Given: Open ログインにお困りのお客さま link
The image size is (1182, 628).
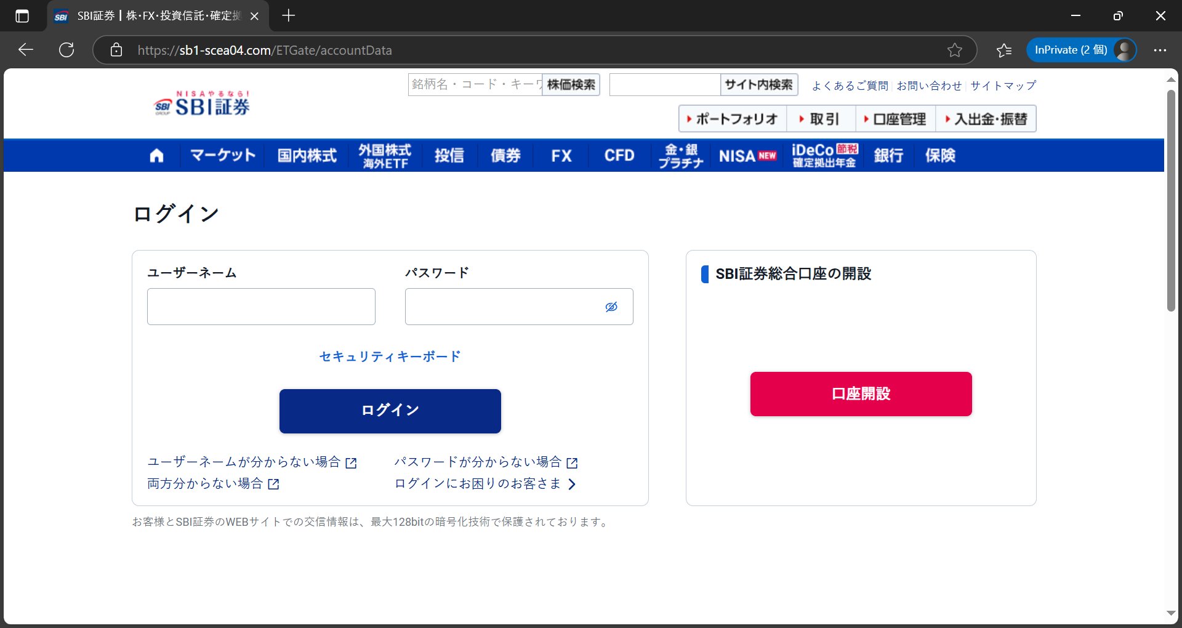Looking at the screenshot, I should point(485,484).
